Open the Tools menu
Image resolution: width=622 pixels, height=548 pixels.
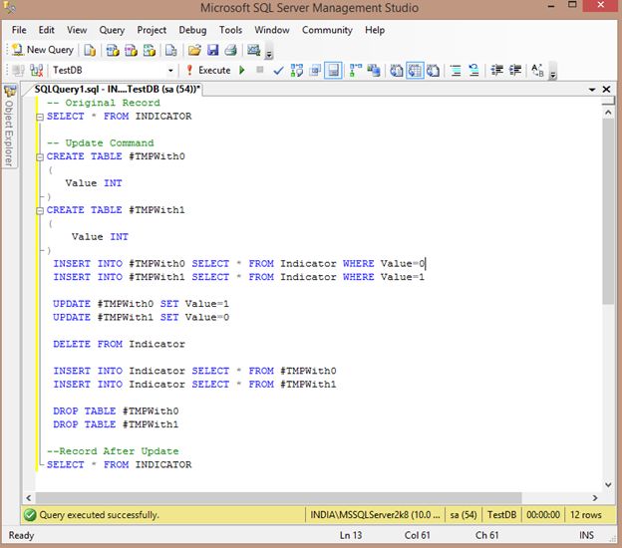click(230, 30)
